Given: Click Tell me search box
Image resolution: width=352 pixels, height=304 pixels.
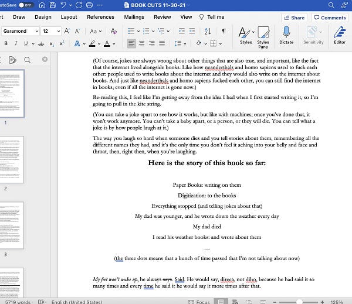Looking at the screenshot, I should coord(212,17).
